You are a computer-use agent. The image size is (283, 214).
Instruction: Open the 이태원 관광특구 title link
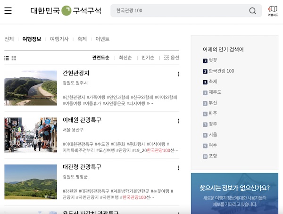pos(82,120)
